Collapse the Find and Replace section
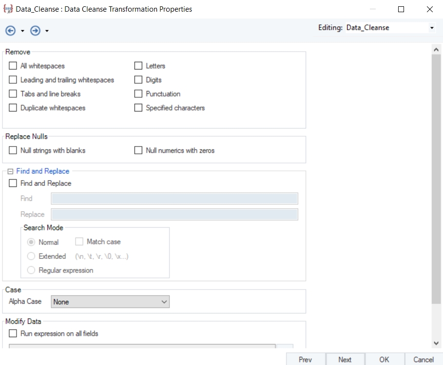 pos(10,171)
